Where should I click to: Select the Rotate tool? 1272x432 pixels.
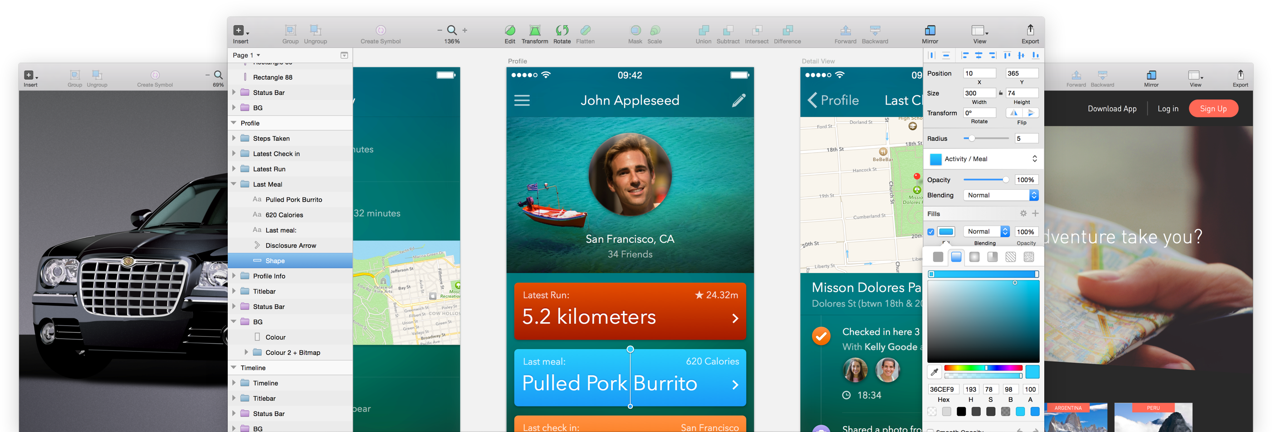coord(562,31)
